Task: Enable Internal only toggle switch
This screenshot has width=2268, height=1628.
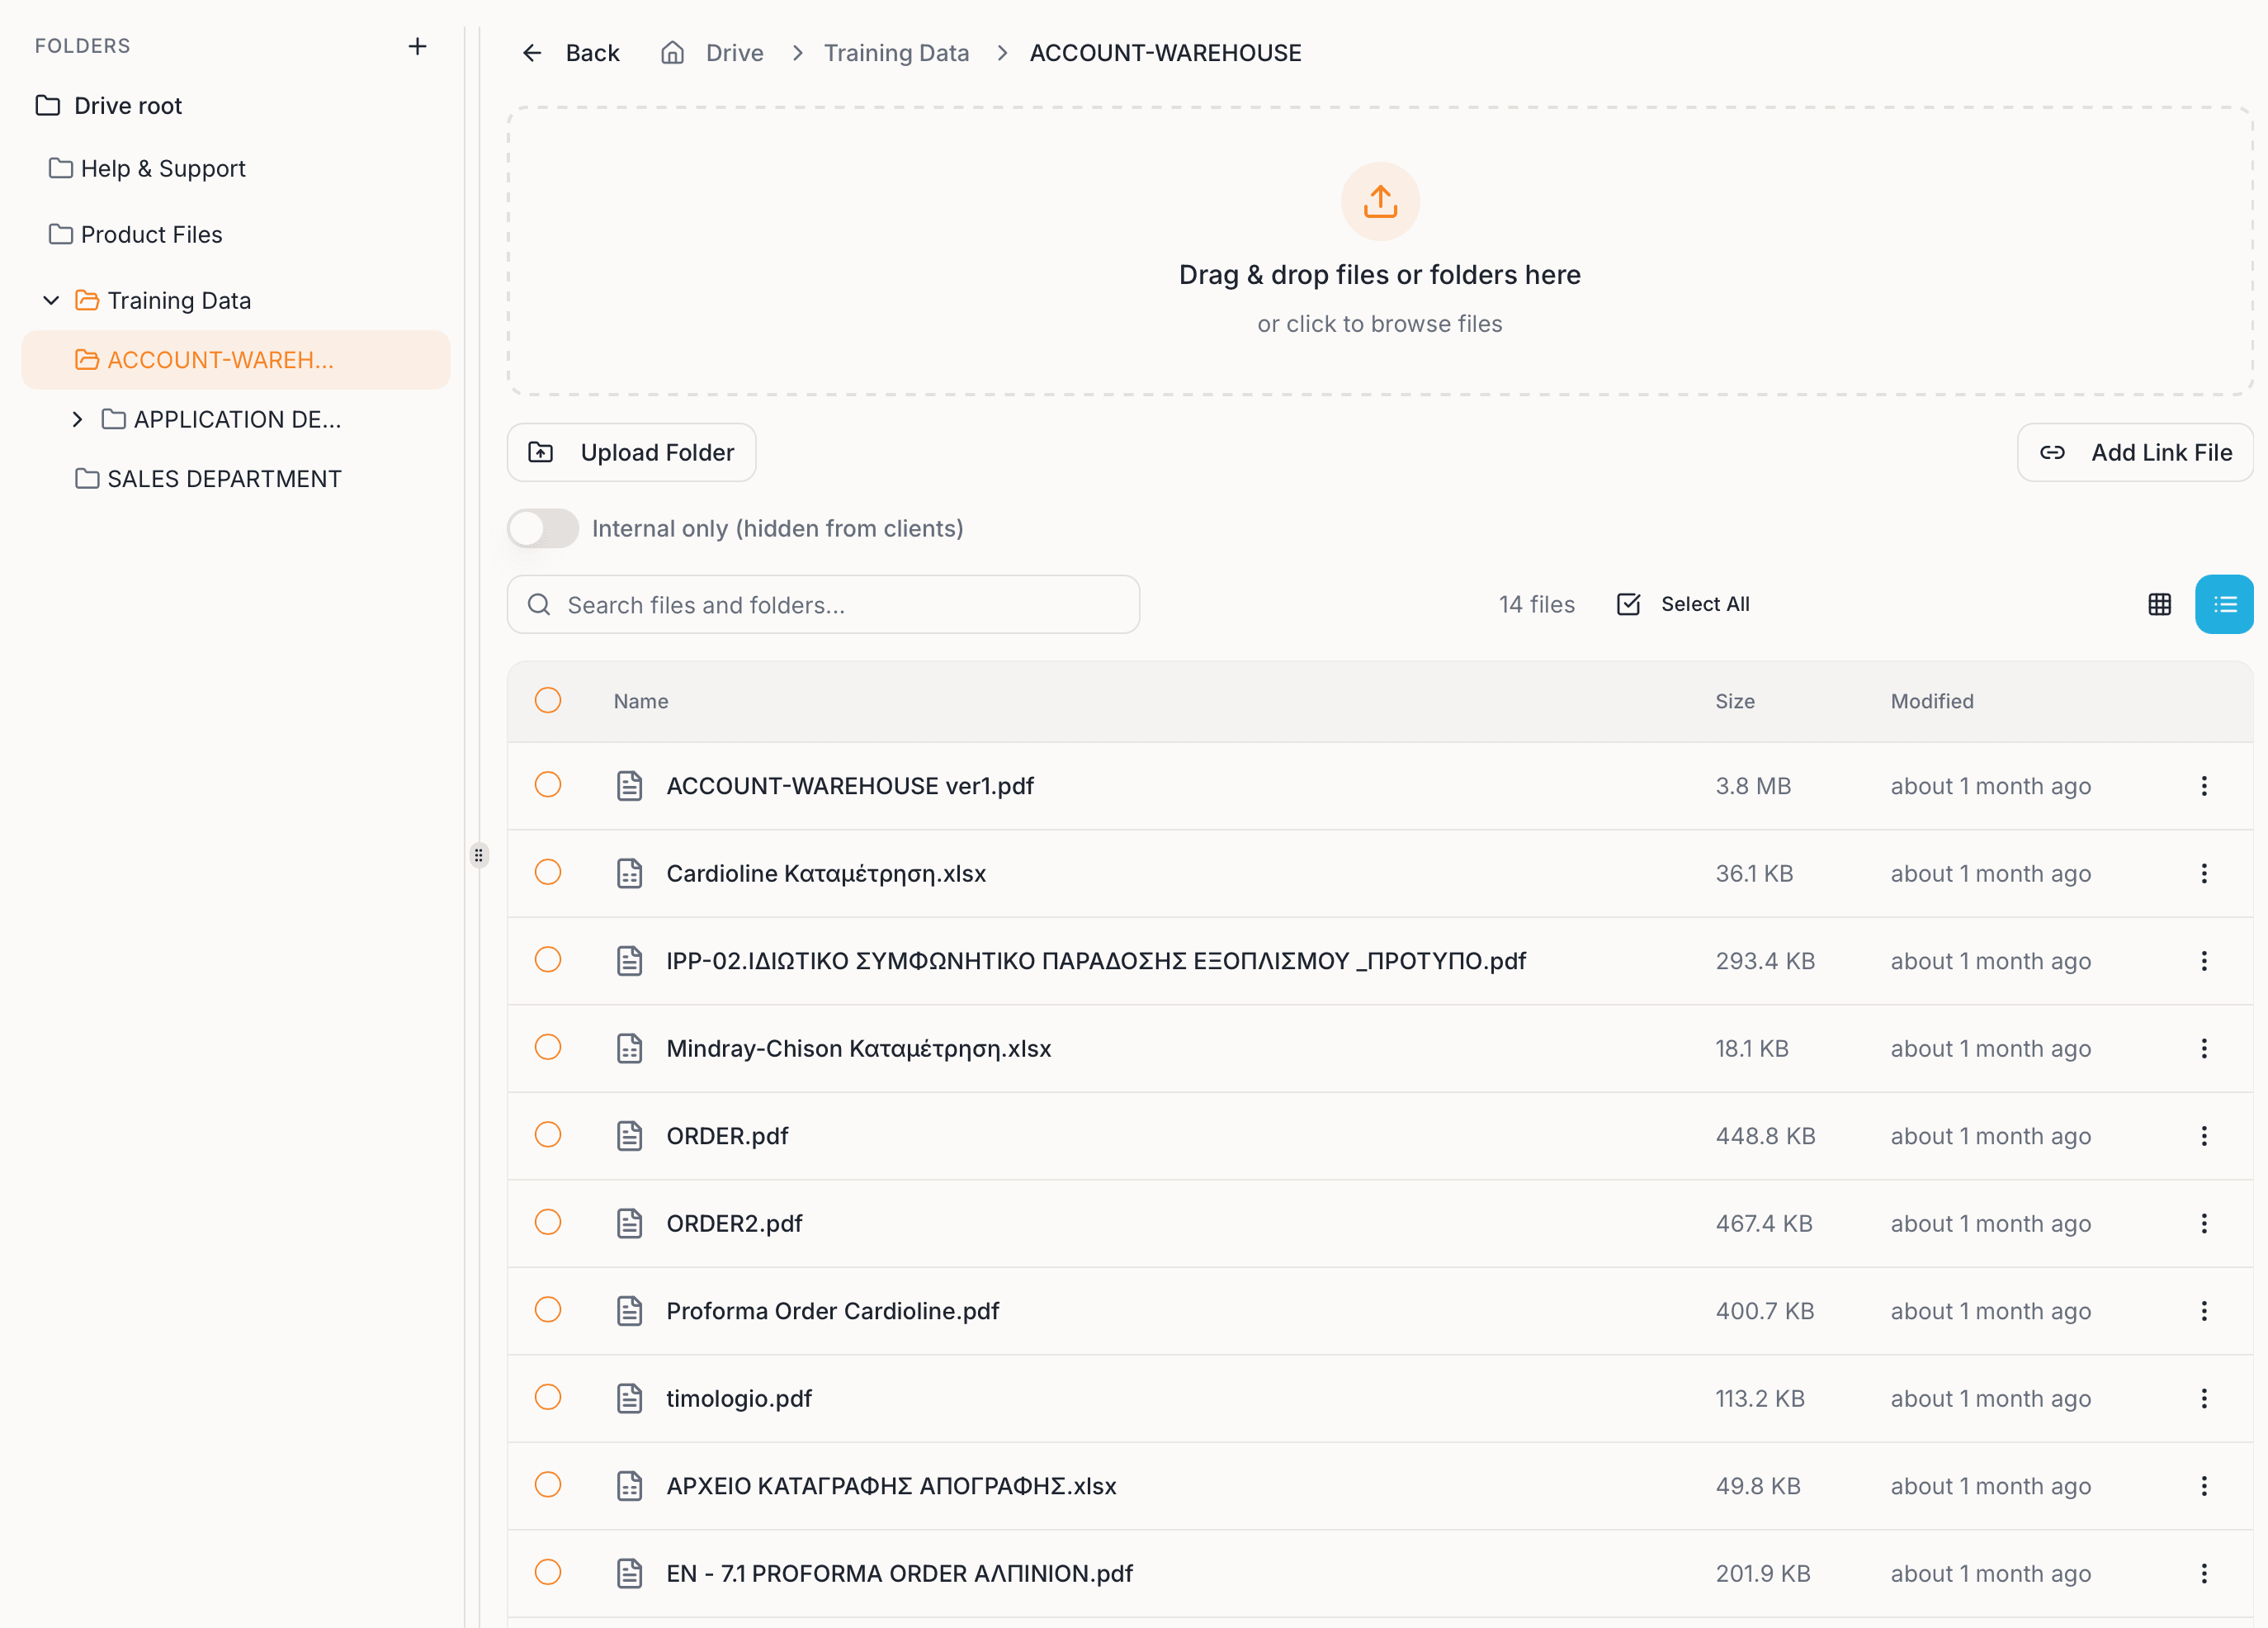Action: click(x=543, y=528)
